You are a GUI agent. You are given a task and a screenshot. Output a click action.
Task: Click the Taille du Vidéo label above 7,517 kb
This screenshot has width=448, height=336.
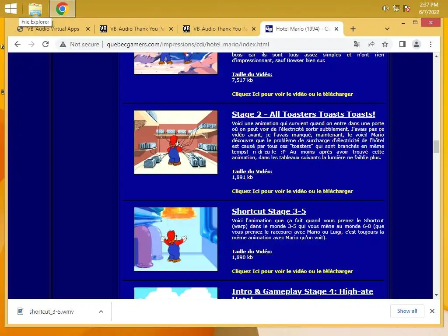tap(252, 74)
